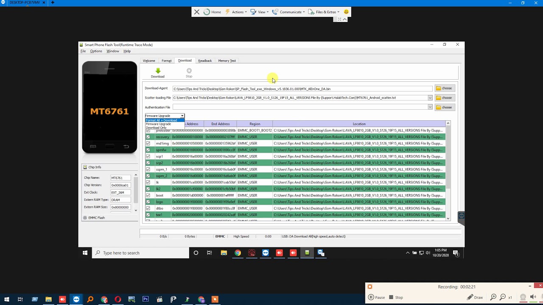Viewport: 543px width, 305px height.
Task: Uncheck the scp1 partition checkbox
Action: [x=148, y=156]
